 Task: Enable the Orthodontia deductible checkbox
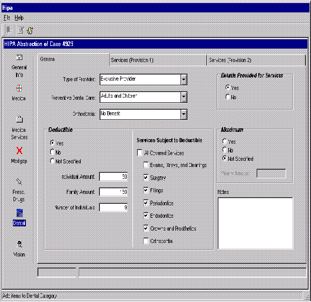146,241
